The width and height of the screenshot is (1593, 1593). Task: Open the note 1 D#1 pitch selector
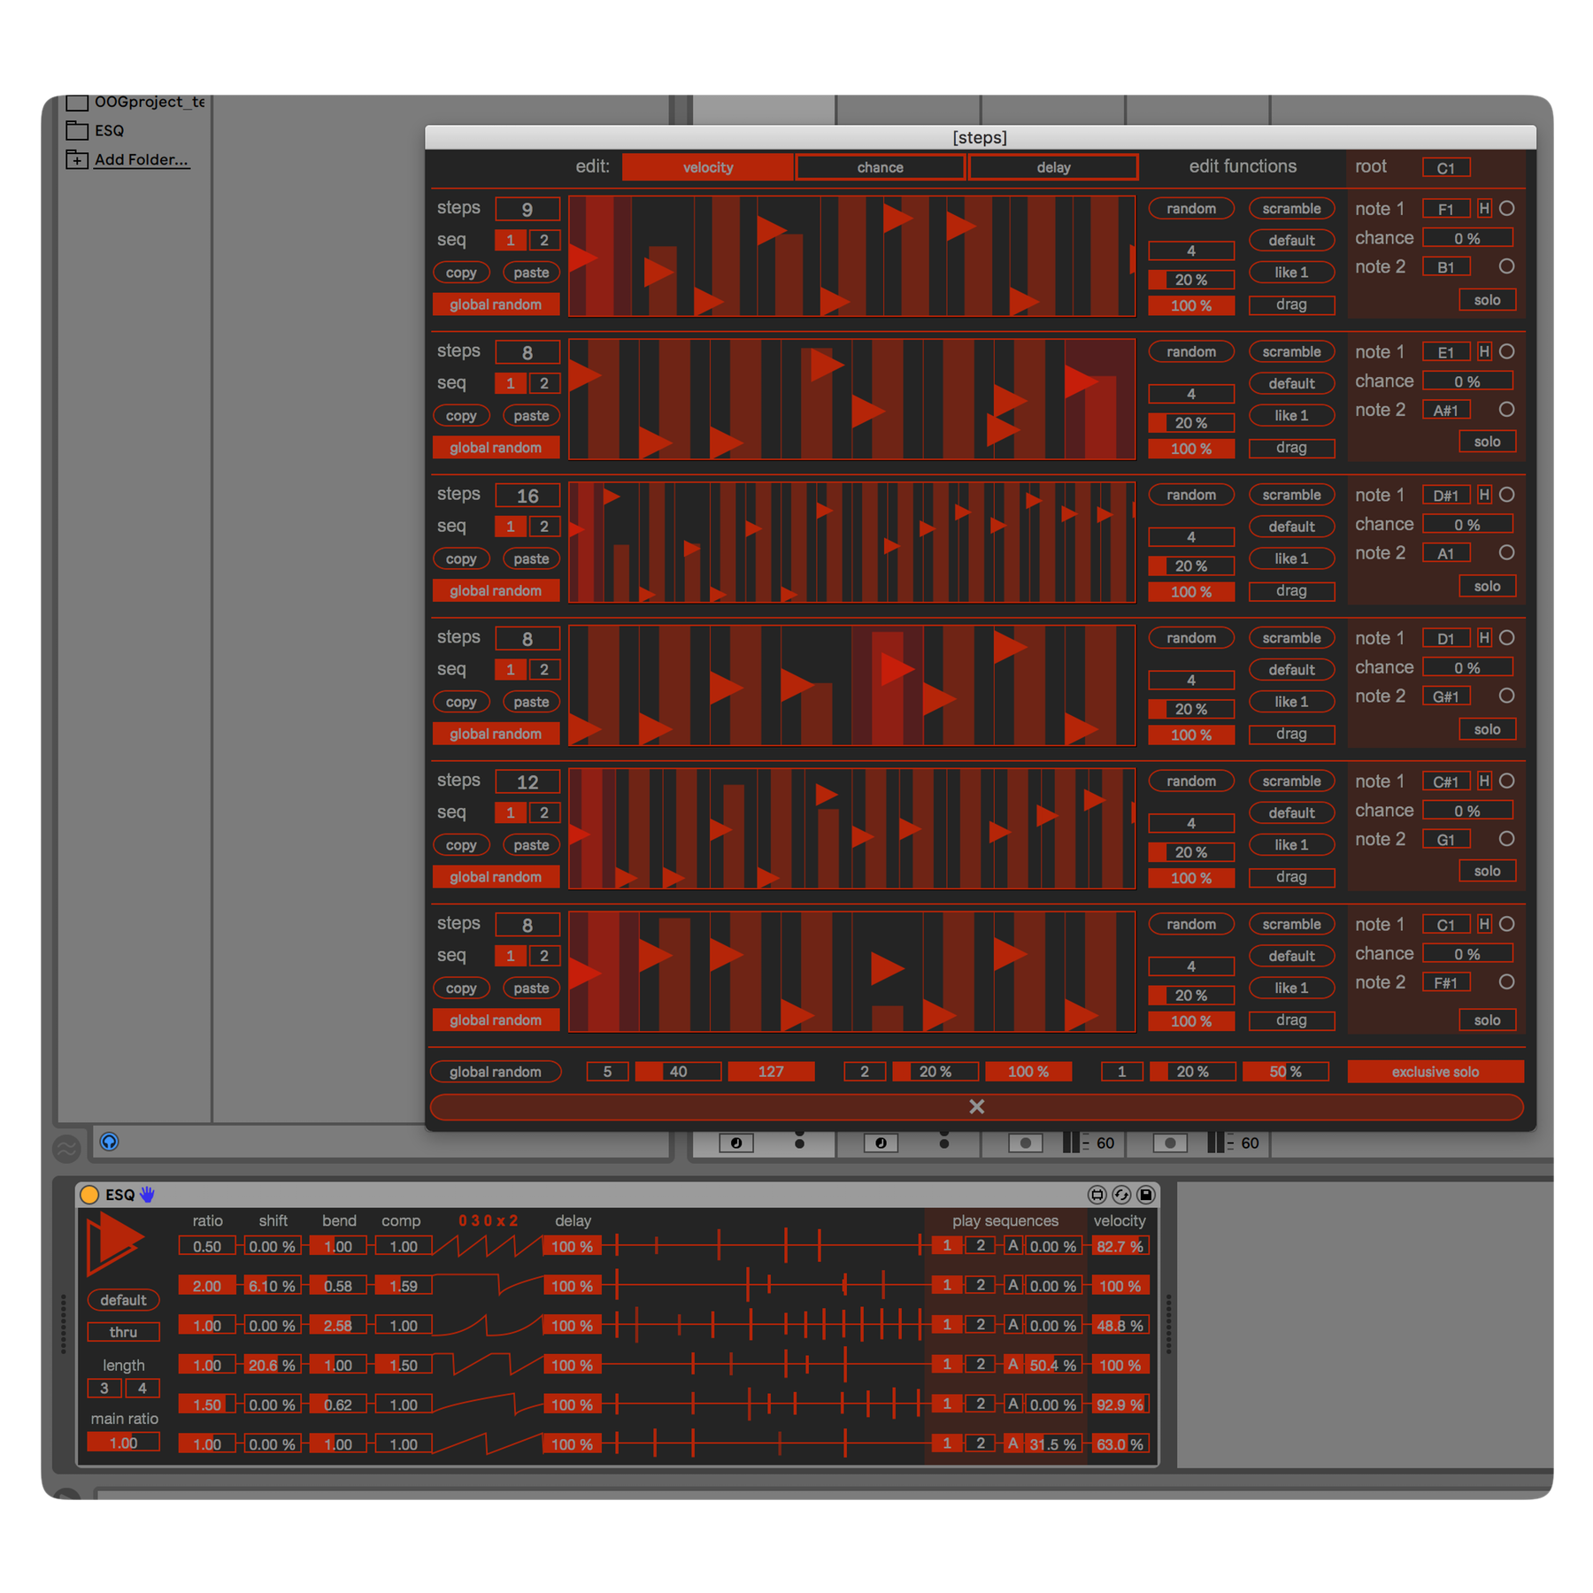(1446, 496)
